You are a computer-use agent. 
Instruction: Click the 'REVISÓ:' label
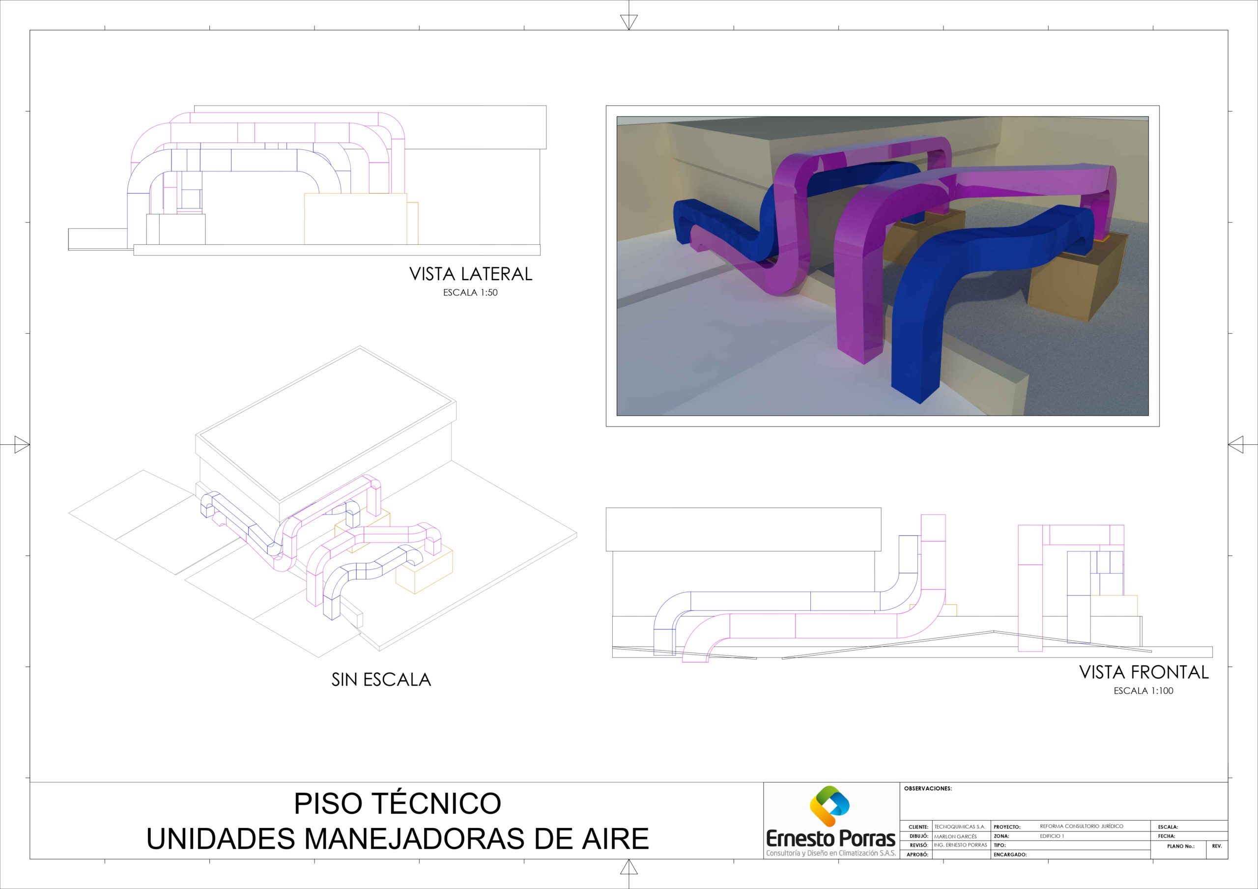919,845
